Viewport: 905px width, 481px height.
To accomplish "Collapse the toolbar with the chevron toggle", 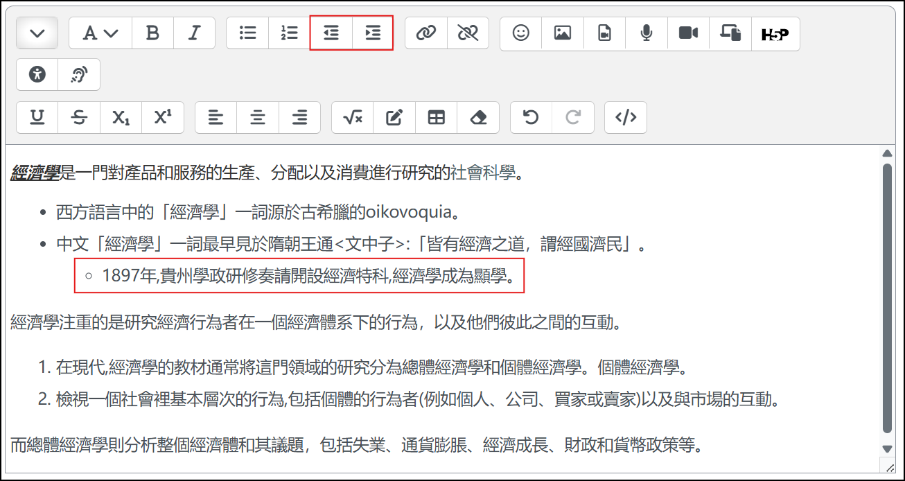I will [37, 33].
